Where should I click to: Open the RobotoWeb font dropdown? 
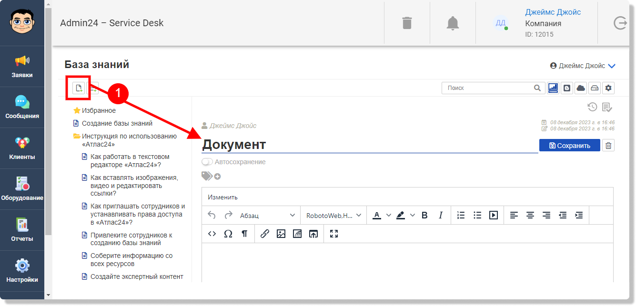(x=333, y=215)
